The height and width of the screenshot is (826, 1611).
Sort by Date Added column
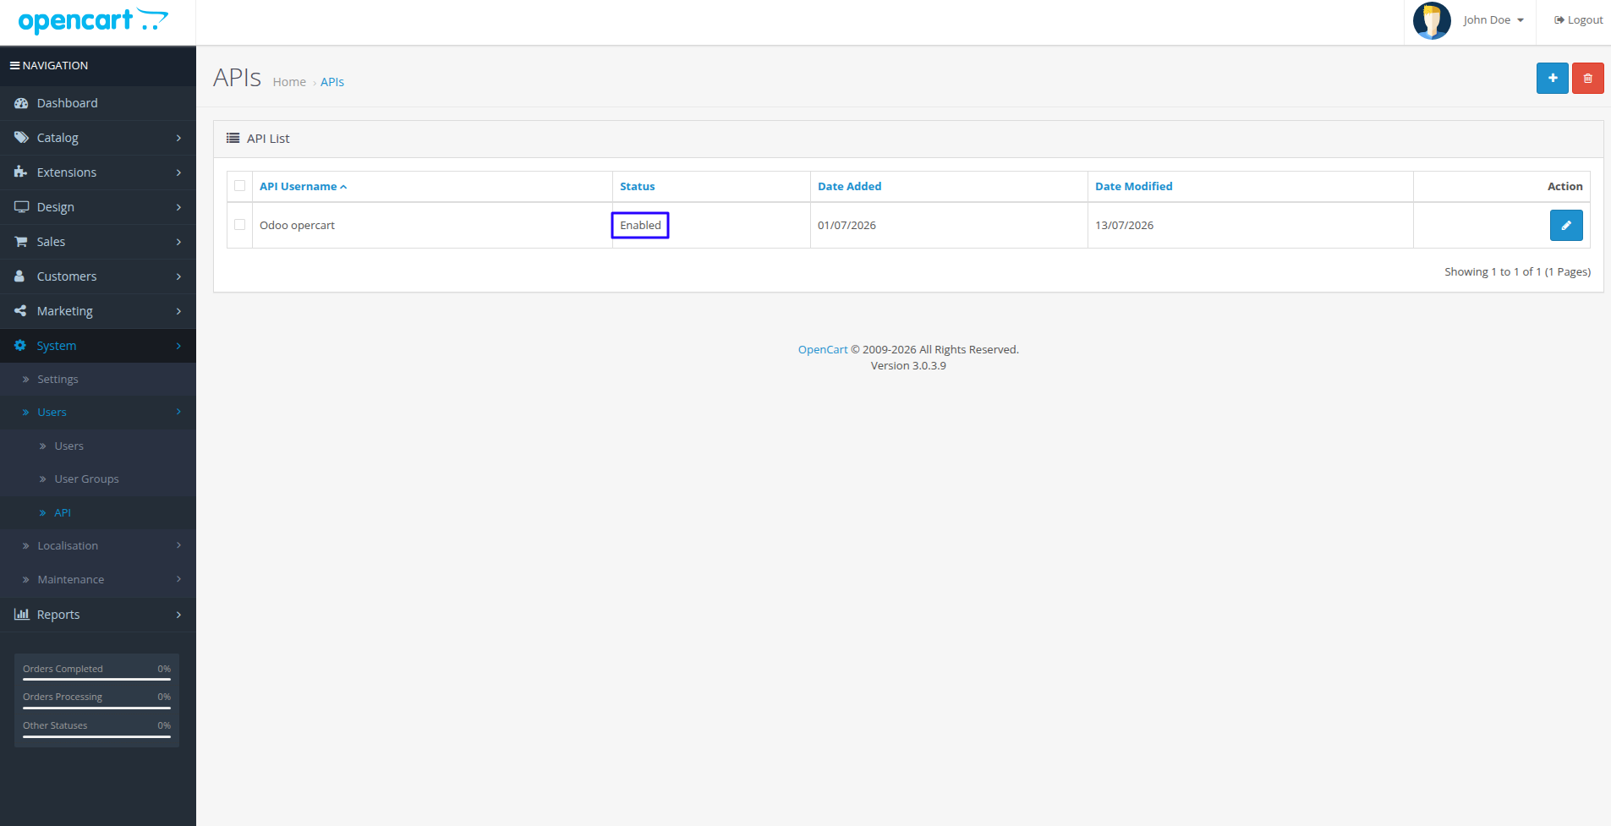(x=850, y=187)
